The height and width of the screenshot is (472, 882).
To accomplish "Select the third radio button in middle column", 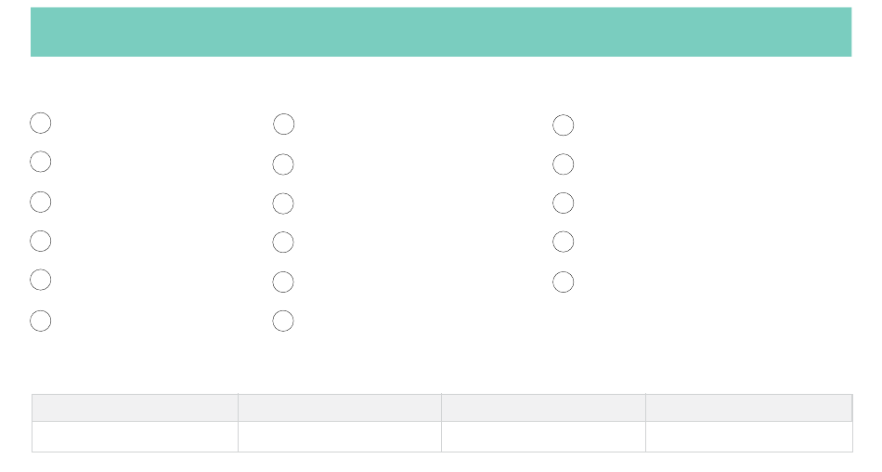I will tap(283, 203).
